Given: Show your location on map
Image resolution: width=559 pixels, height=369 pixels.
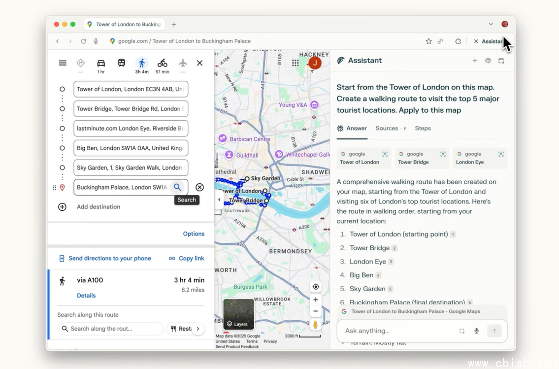Looking at the screenshot, I should tap(316, 287).
